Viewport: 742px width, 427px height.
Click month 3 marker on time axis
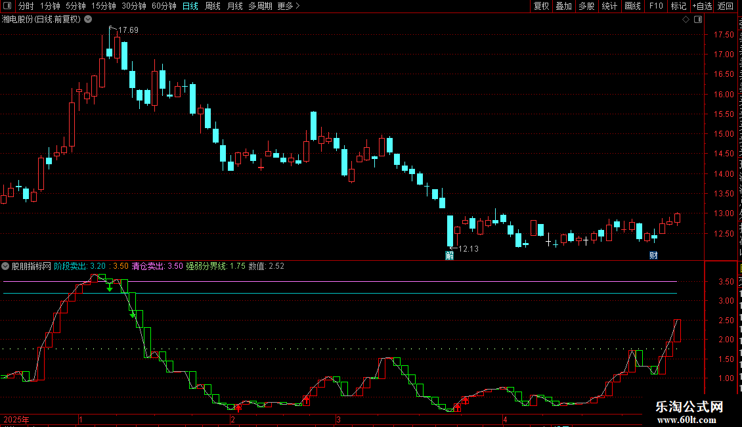338,420
